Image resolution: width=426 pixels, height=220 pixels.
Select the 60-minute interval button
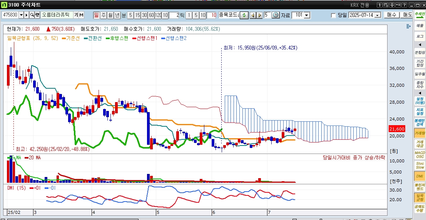(151, 15)
